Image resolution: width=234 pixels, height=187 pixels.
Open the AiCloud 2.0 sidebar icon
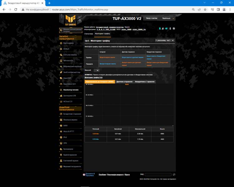(x=61, y=101)
